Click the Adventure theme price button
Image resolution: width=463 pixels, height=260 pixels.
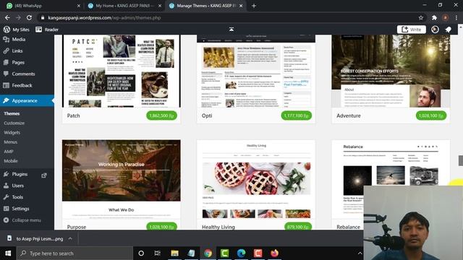[x=431, y=116]
